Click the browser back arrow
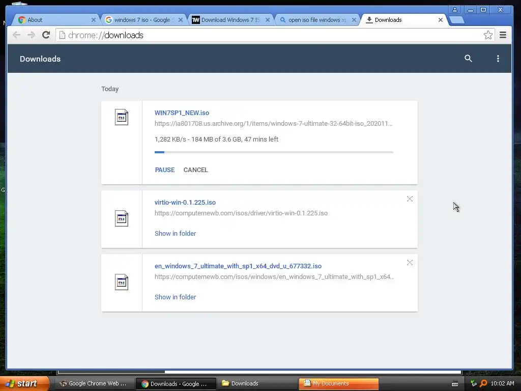Viewport: 521px width, 391px height. tap(16, 35)
